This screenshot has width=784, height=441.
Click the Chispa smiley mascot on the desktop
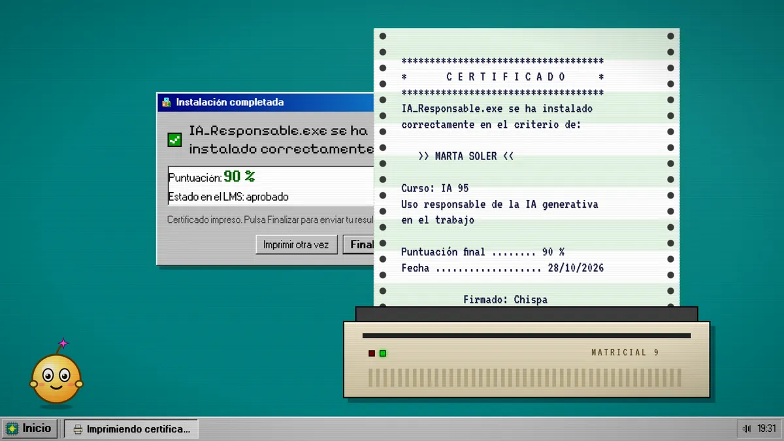[56, 379]
